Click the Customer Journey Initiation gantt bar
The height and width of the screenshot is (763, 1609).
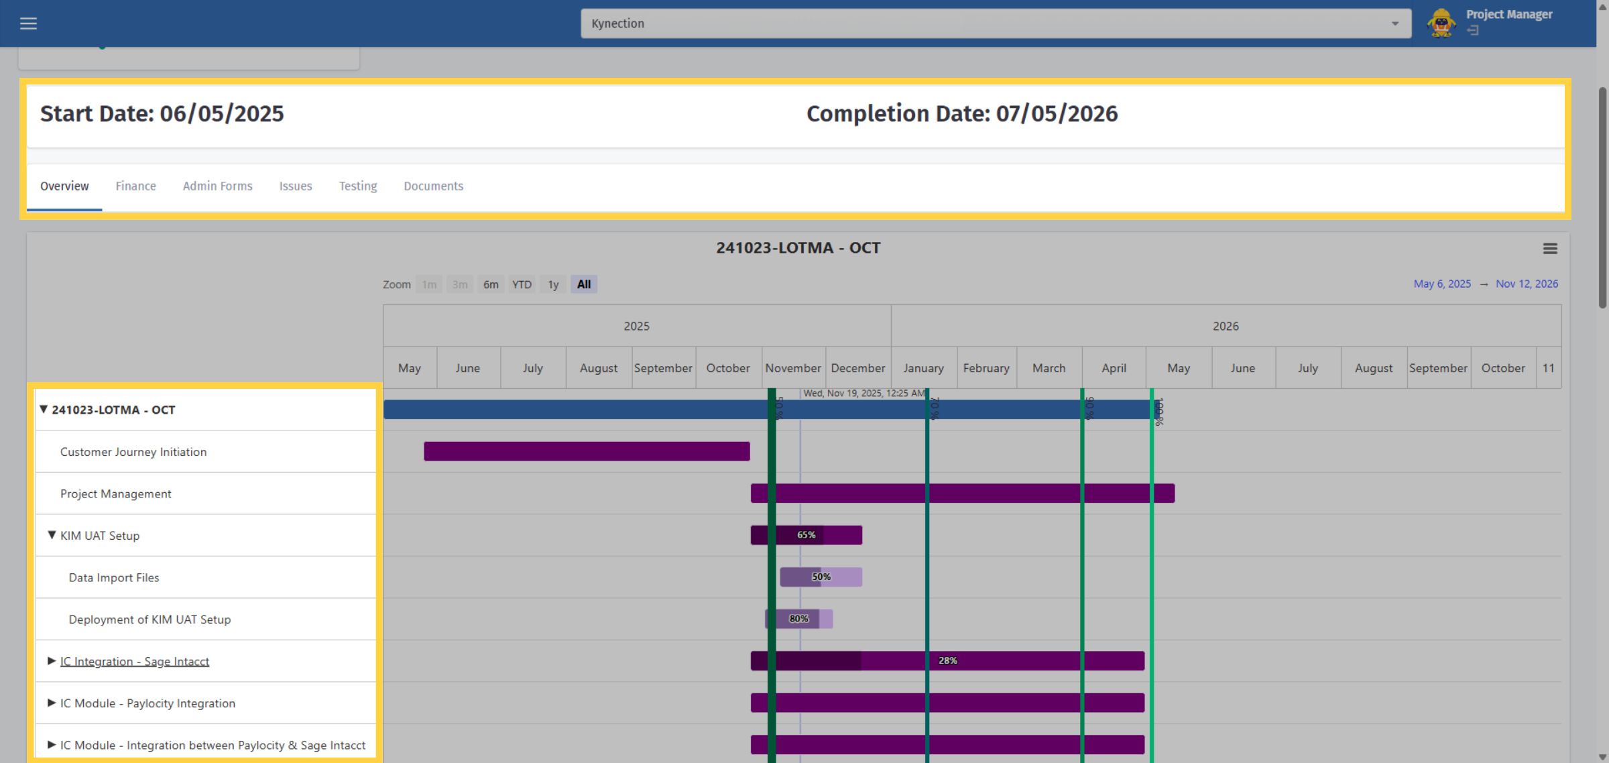tap(587, 451)
